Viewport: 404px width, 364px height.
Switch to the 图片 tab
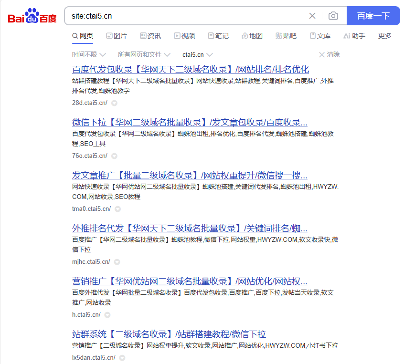[117, 36]
